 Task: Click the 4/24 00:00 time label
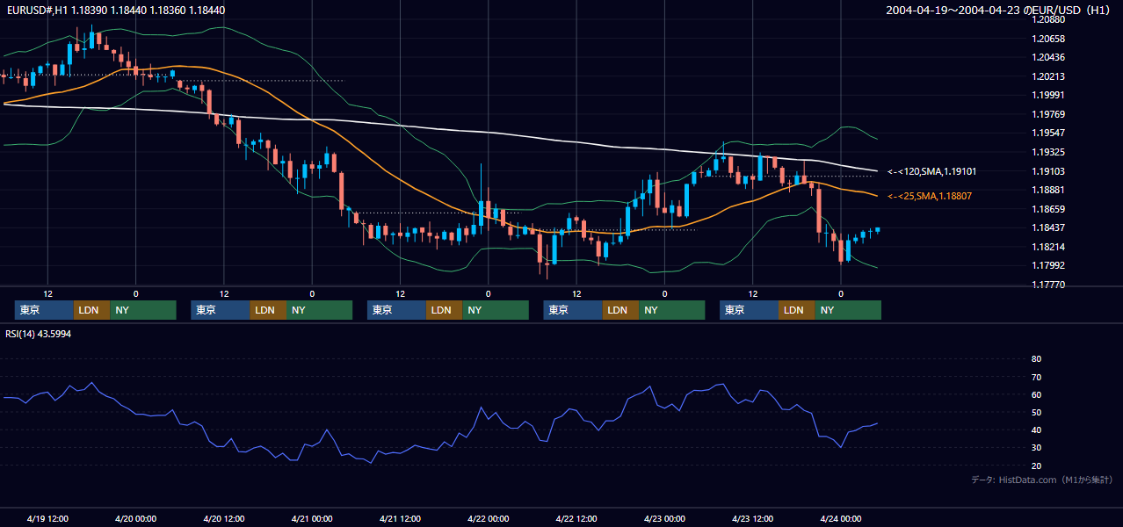click(x=840, y=519)
